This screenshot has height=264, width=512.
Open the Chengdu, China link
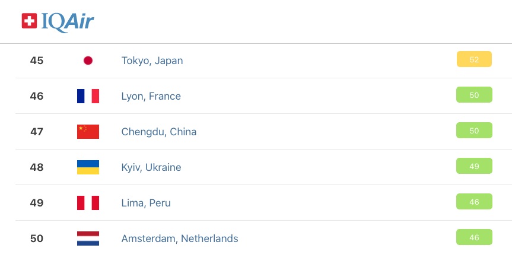pos(158,132)
